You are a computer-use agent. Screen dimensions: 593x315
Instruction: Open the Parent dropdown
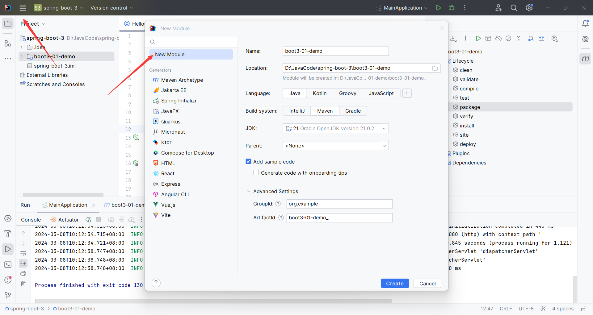(335, 146)
